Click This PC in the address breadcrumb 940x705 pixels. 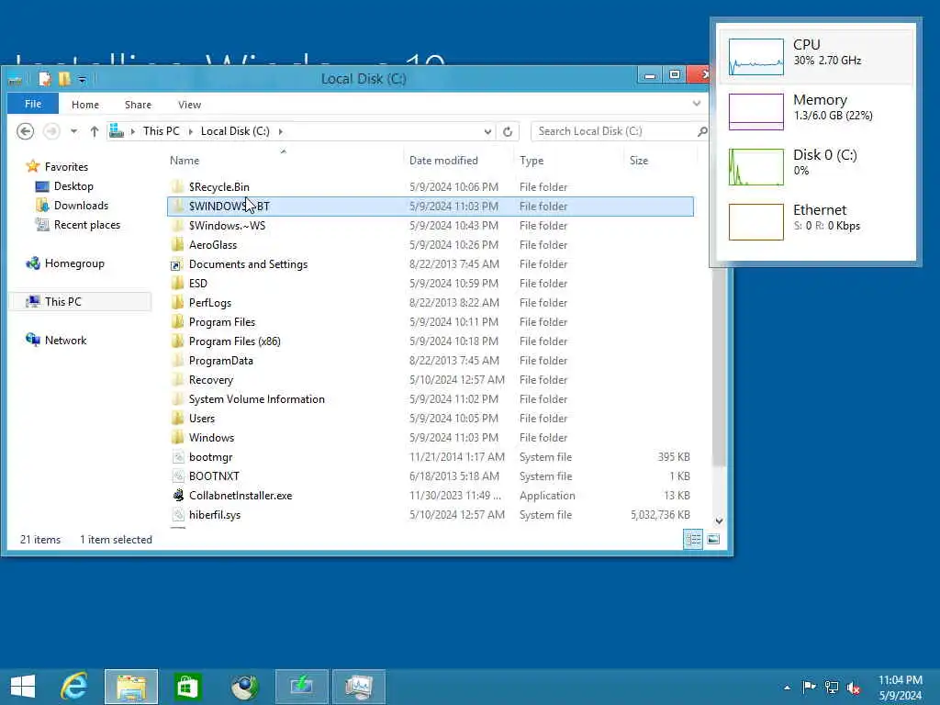pyautogui.click(x=161, y=130)
